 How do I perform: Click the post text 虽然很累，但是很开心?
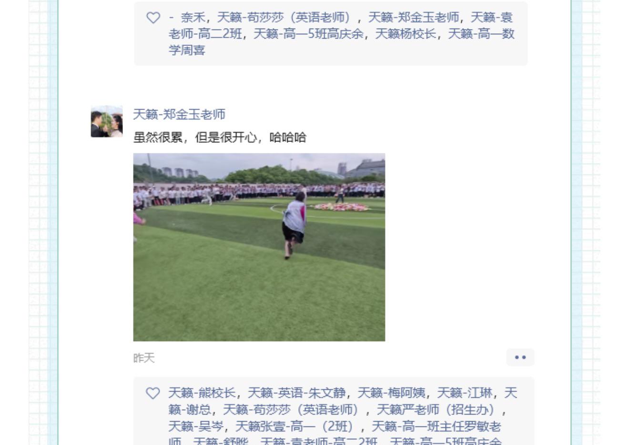pyautogui.click(x=195, y=138)
